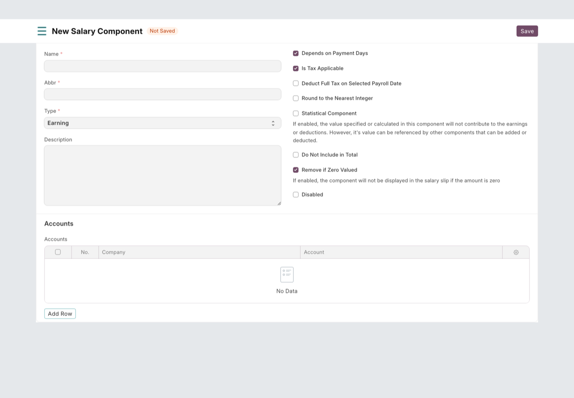Image resolution: width=574 pixels, height=398 pixels.
Task: Open Accounts table settings gear icon
Action: pos(516,252)
